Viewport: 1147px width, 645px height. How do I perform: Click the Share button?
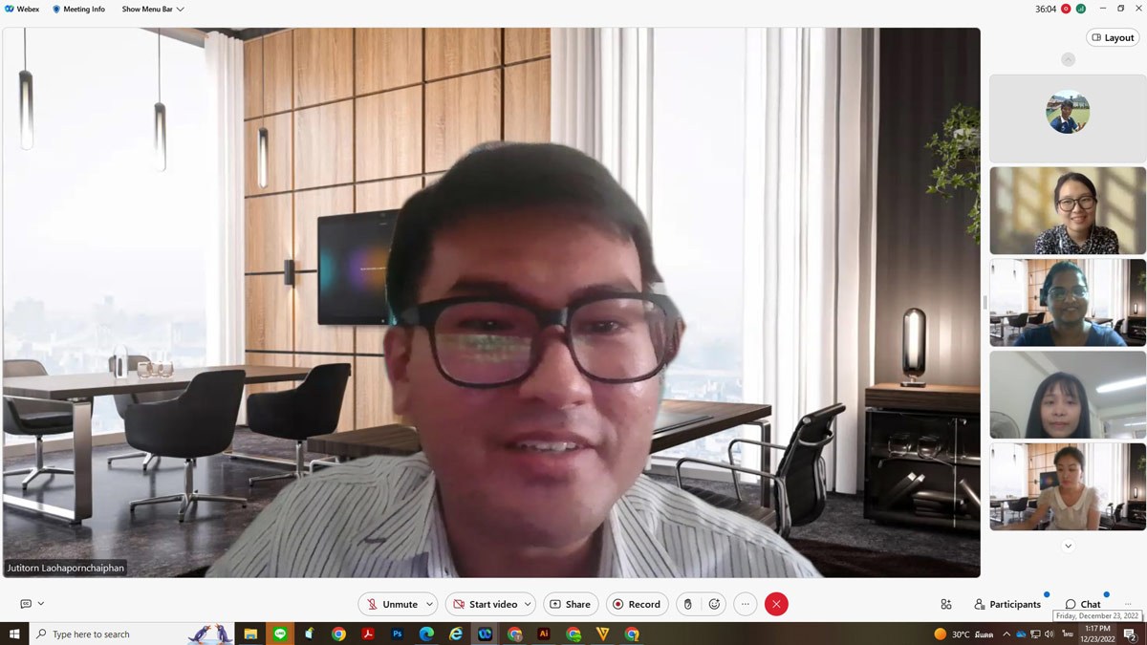571,604
